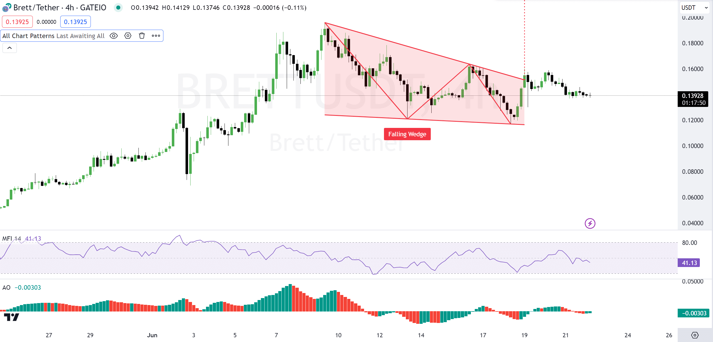
Task: Click the Brett coin logo icon
Action: tap(6, 8)
